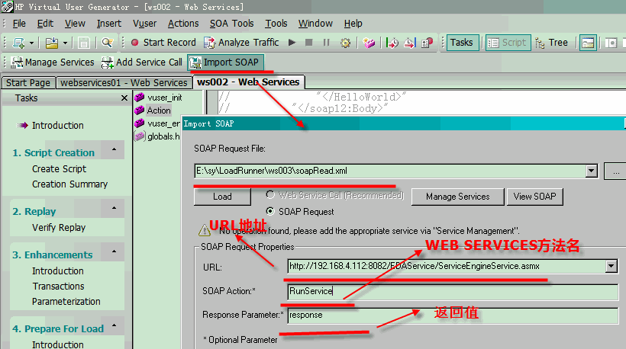The image size is (626, 349).
Task: Click the Load button
Action: click(222, 197)
